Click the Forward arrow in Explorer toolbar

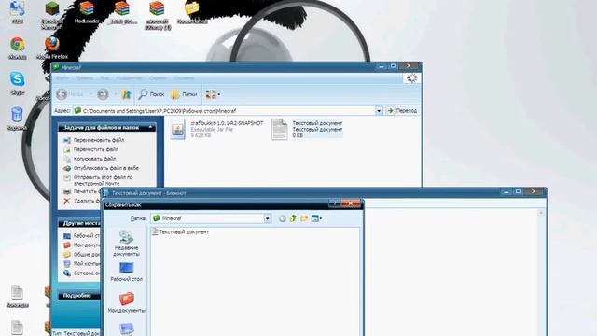pos(103,94)
